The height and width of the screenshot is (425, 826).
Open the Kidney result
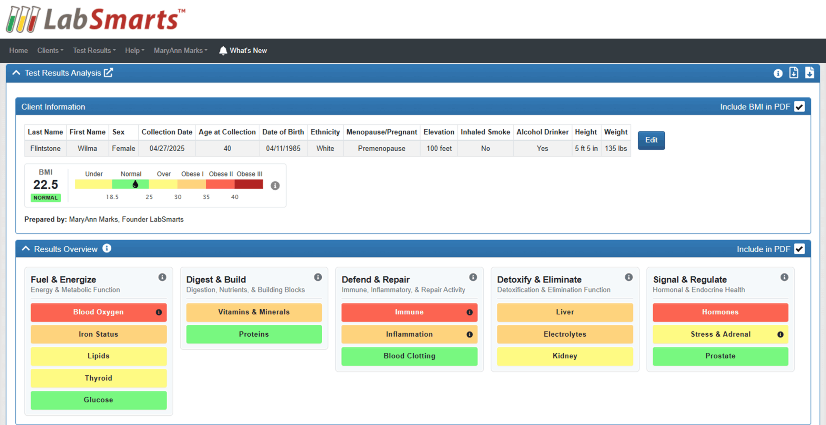click(565, 356)
